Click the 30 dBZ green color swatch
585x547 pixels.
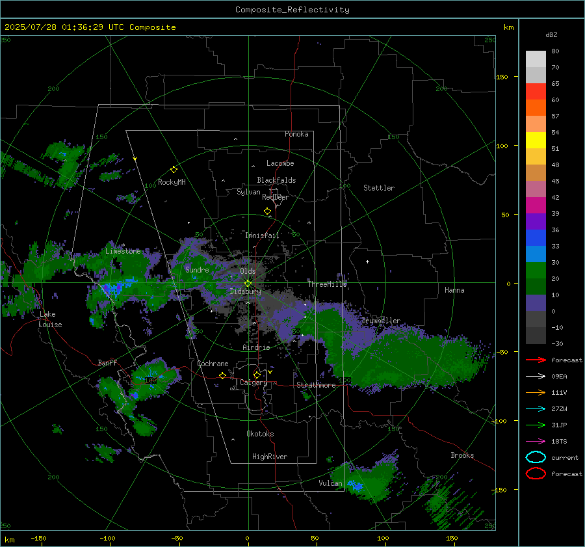coord(536,270)
